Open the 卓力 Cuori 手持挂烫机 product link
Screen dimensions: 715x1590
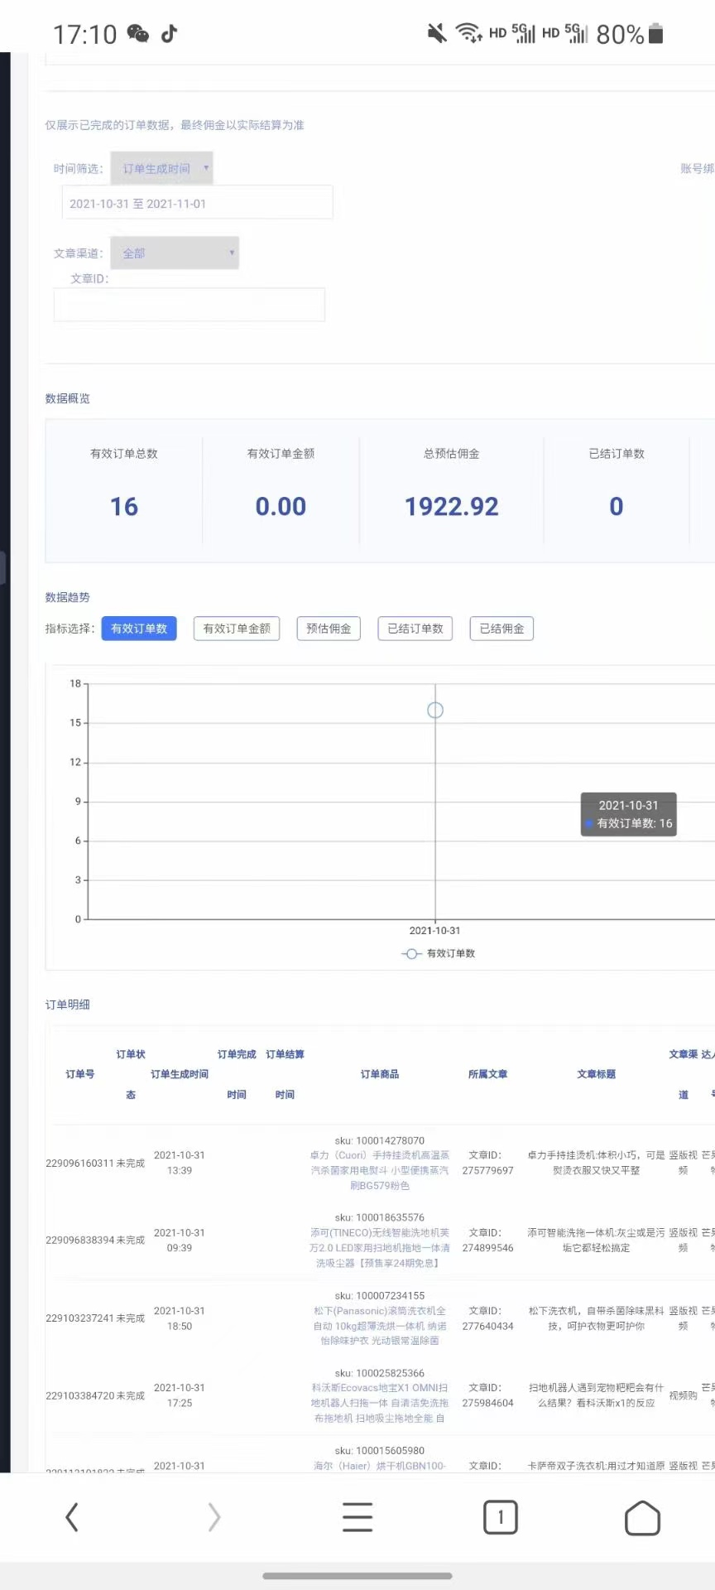click(x=380, y=1170)
